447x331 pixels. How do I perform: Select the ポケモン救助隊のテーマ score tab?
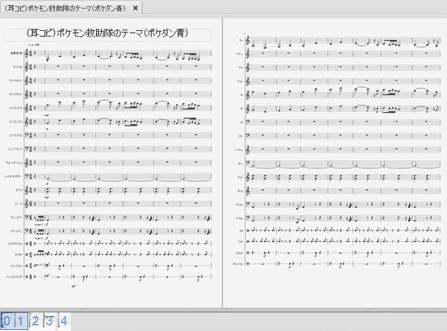click(71, 8)
